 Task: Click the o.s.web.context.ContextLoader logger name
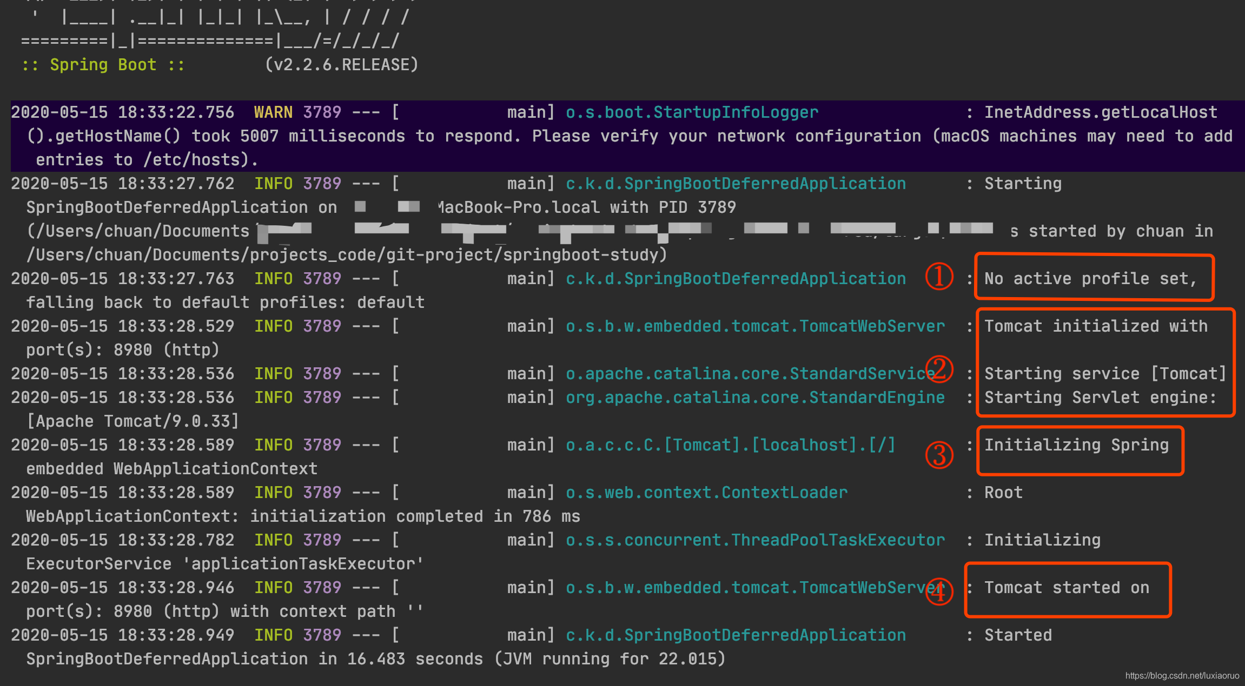click(706, 493)
